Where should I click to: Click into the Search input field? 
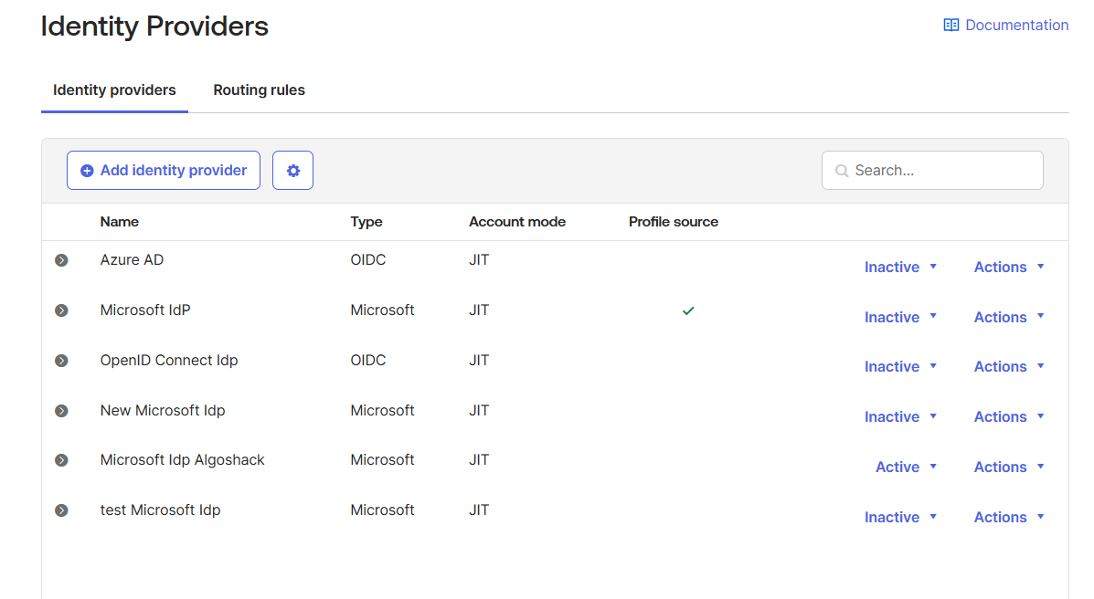coord(941,171)
